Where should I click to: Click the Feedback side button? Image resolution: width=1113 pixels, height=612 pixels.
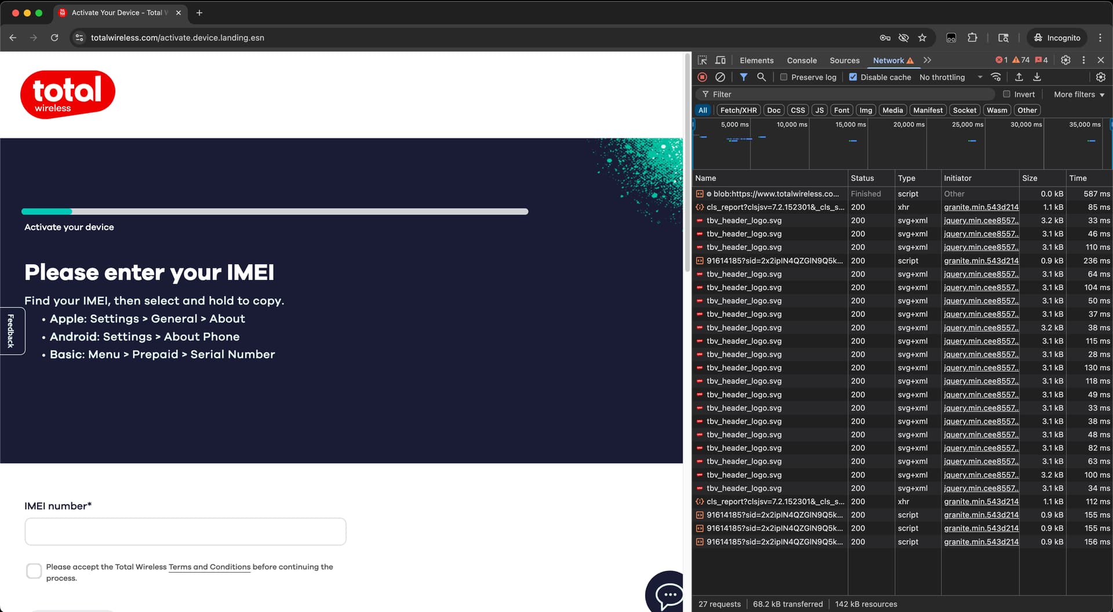click(12, 331)
